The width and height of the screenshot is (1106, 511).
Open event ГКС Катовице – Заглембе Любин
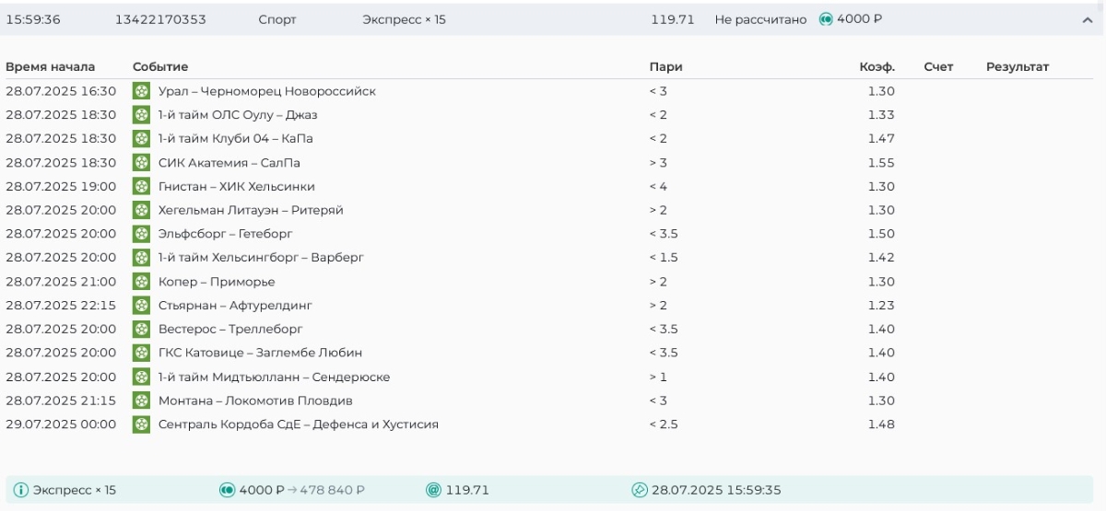tap(260, 353)
